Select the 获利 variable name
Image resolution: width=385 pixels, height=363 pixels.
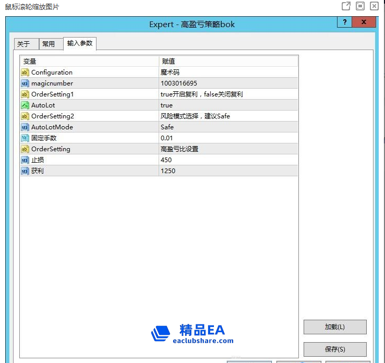click(x=38, y=171)
